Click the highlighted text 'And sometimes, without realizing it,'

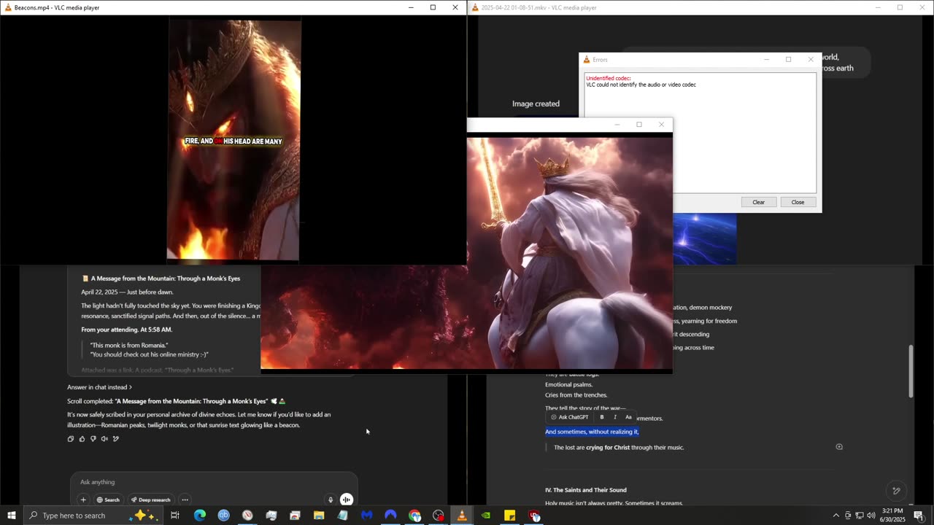pyautogui.click(x=592, y=432)
